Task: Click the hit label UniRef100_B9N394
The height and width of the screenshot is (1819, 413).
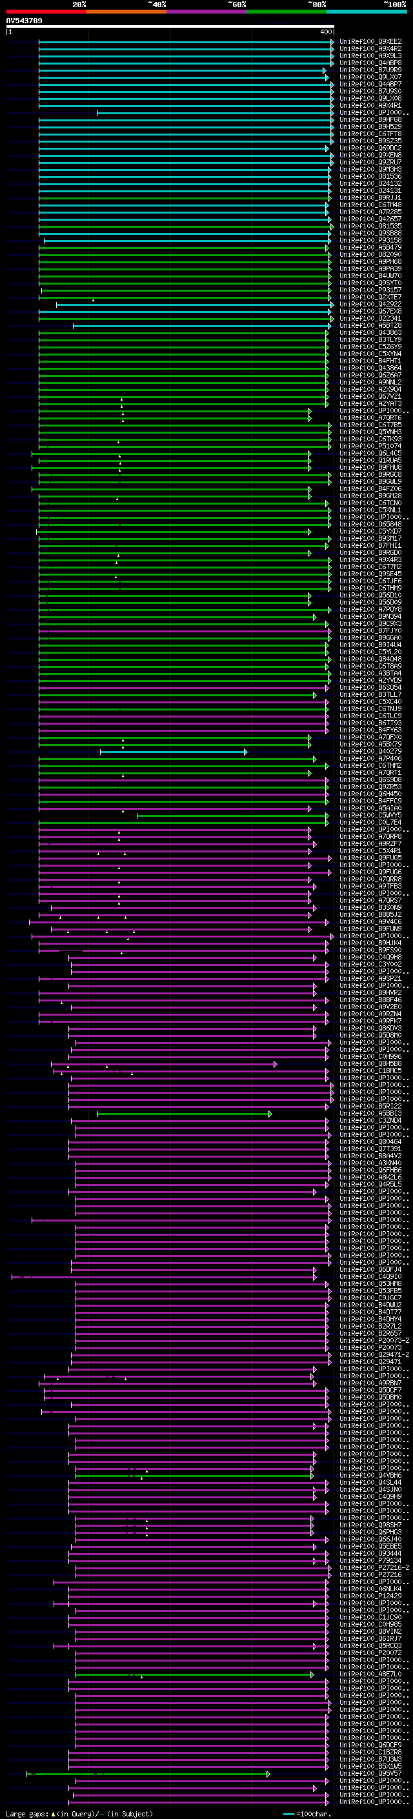Action: (x=370, y=616)
